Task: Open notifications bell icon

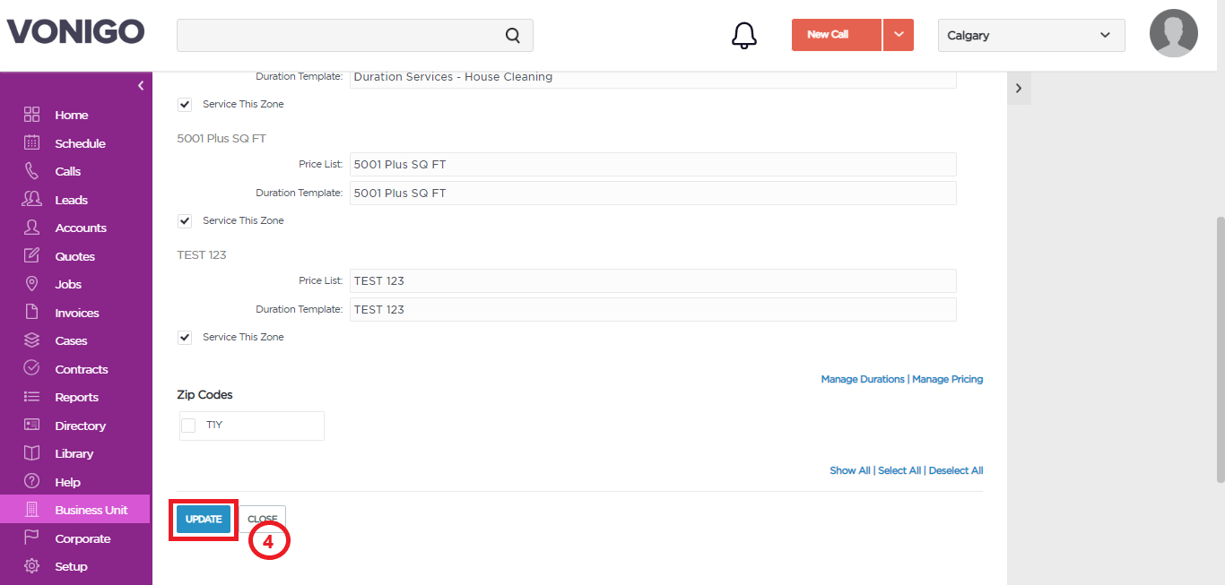Action: point(744,36)
